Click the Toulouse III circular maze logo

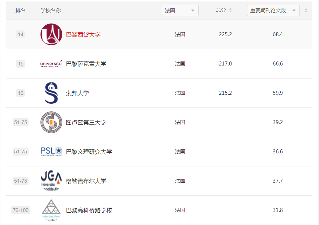pos(51,122)
